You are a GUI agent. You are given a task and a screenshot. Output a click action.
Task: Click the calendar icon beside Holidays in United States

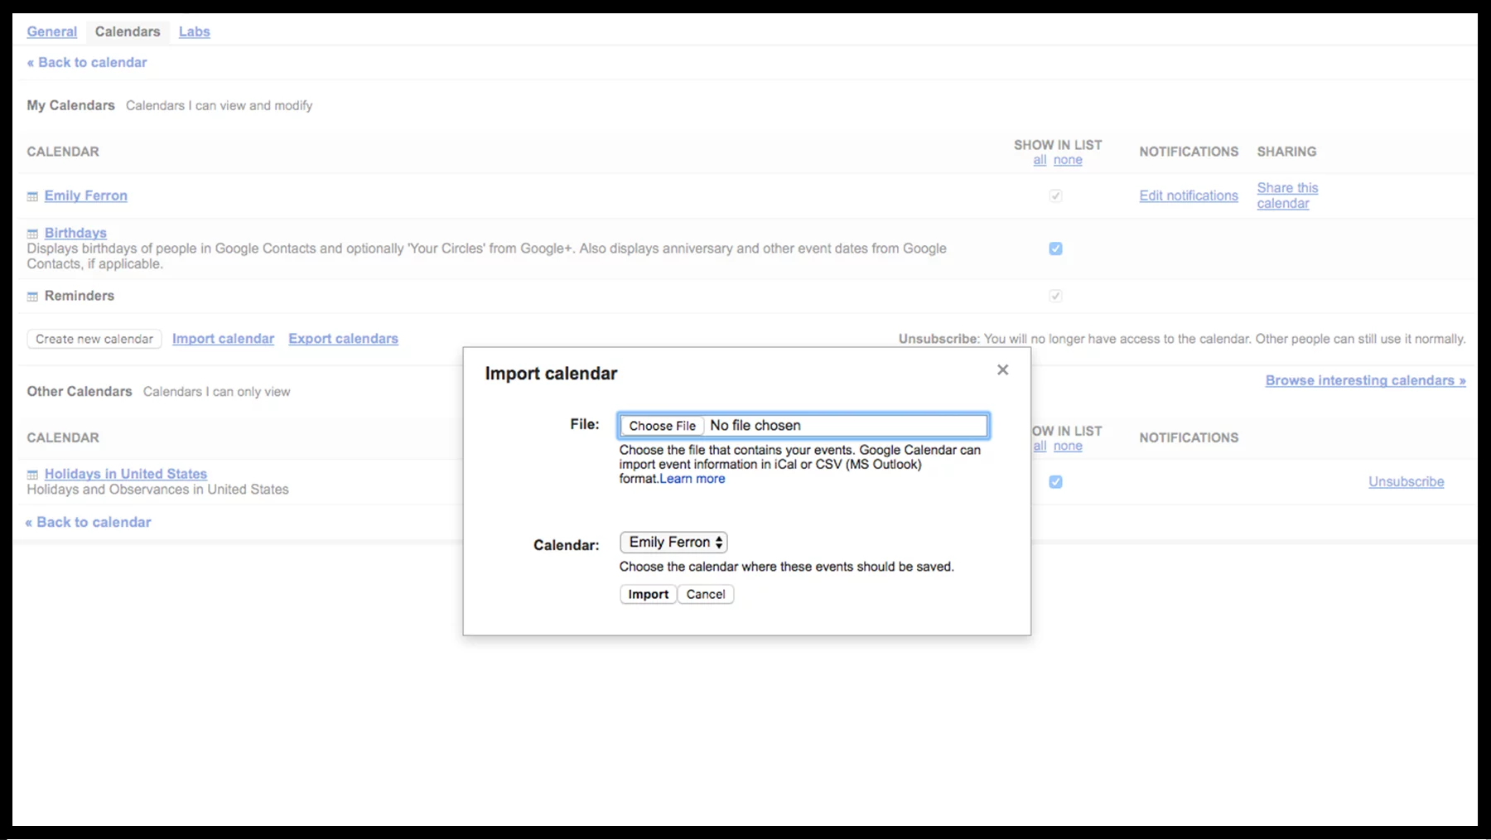point(31,473)
